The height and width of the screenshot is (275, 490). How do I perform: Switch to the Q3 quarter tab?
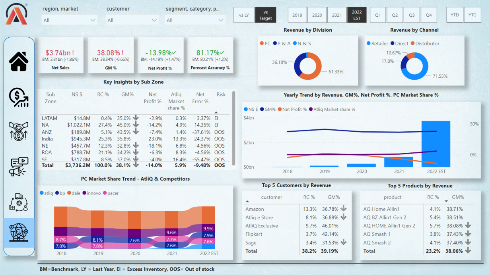coord(412,15)
